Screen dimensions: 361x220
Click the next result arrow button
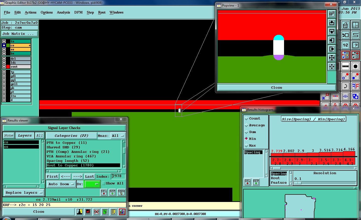pos(77,177)
